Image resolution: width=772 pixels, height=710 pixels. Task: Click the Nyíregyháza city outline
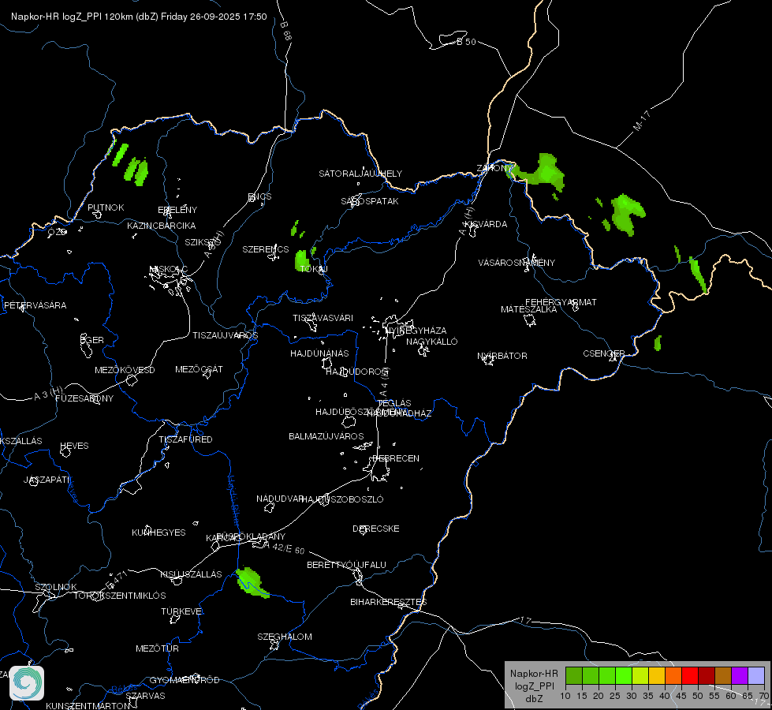coord(392,325)
